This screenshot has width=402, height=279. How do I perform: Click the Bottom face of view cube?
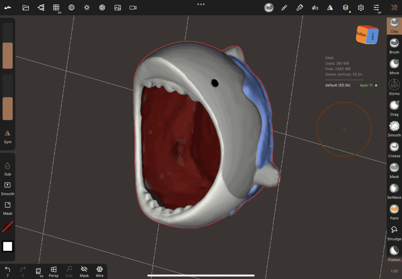[361, 35]
